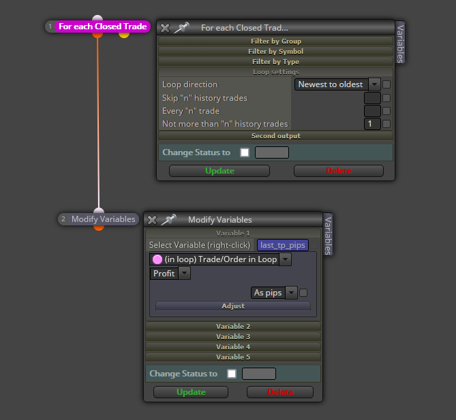The height and width of the screenshot is (420, 456).
Task: Expand the Variable 5 section
Action: click(233, 357)
